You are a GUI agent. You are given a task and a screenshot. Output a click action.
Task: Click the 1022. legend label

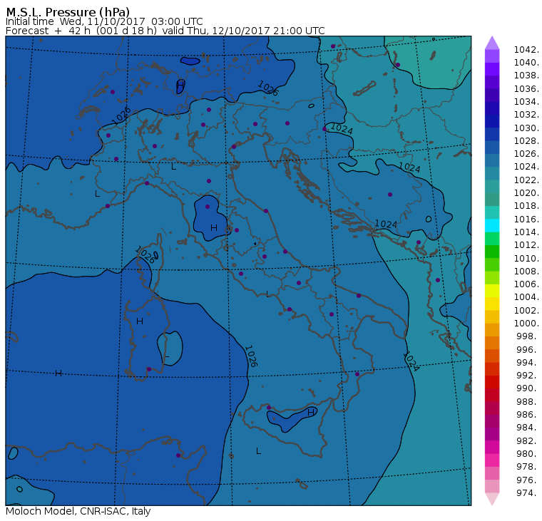click(526, 180)
